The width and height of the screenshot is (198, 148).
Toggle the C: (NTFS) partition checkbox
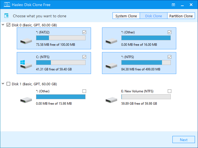tap(84, 57)
